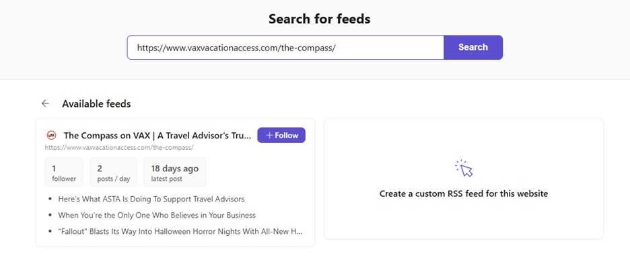Select the 2 posts / day stat box

pos(114,172)
